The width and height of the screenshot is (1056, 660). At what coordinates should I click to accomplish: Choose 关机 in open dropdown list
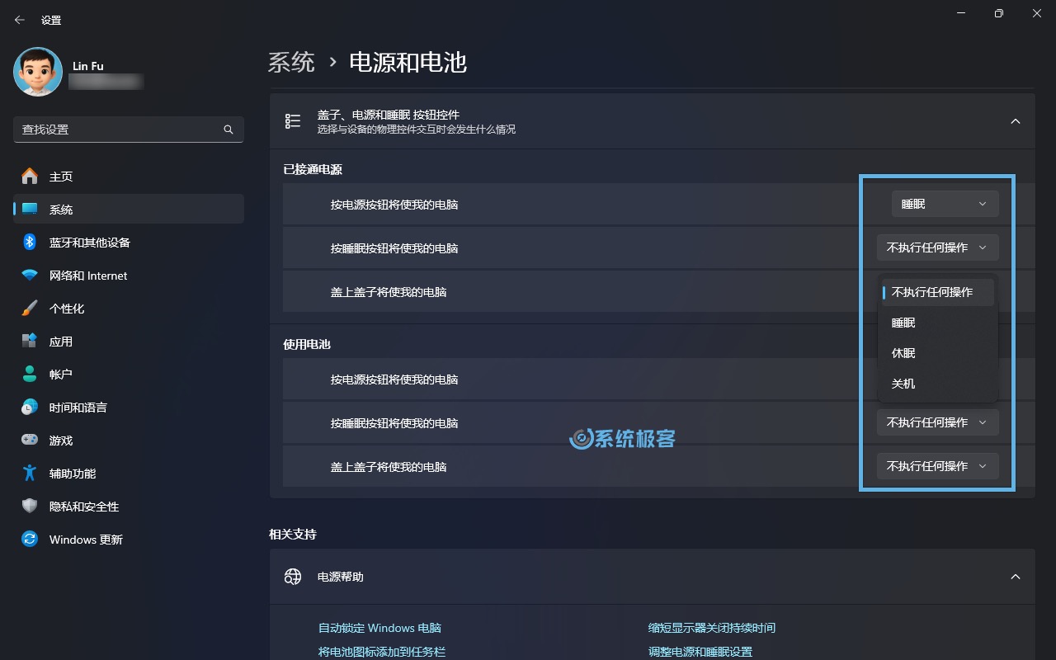(938, 384)
